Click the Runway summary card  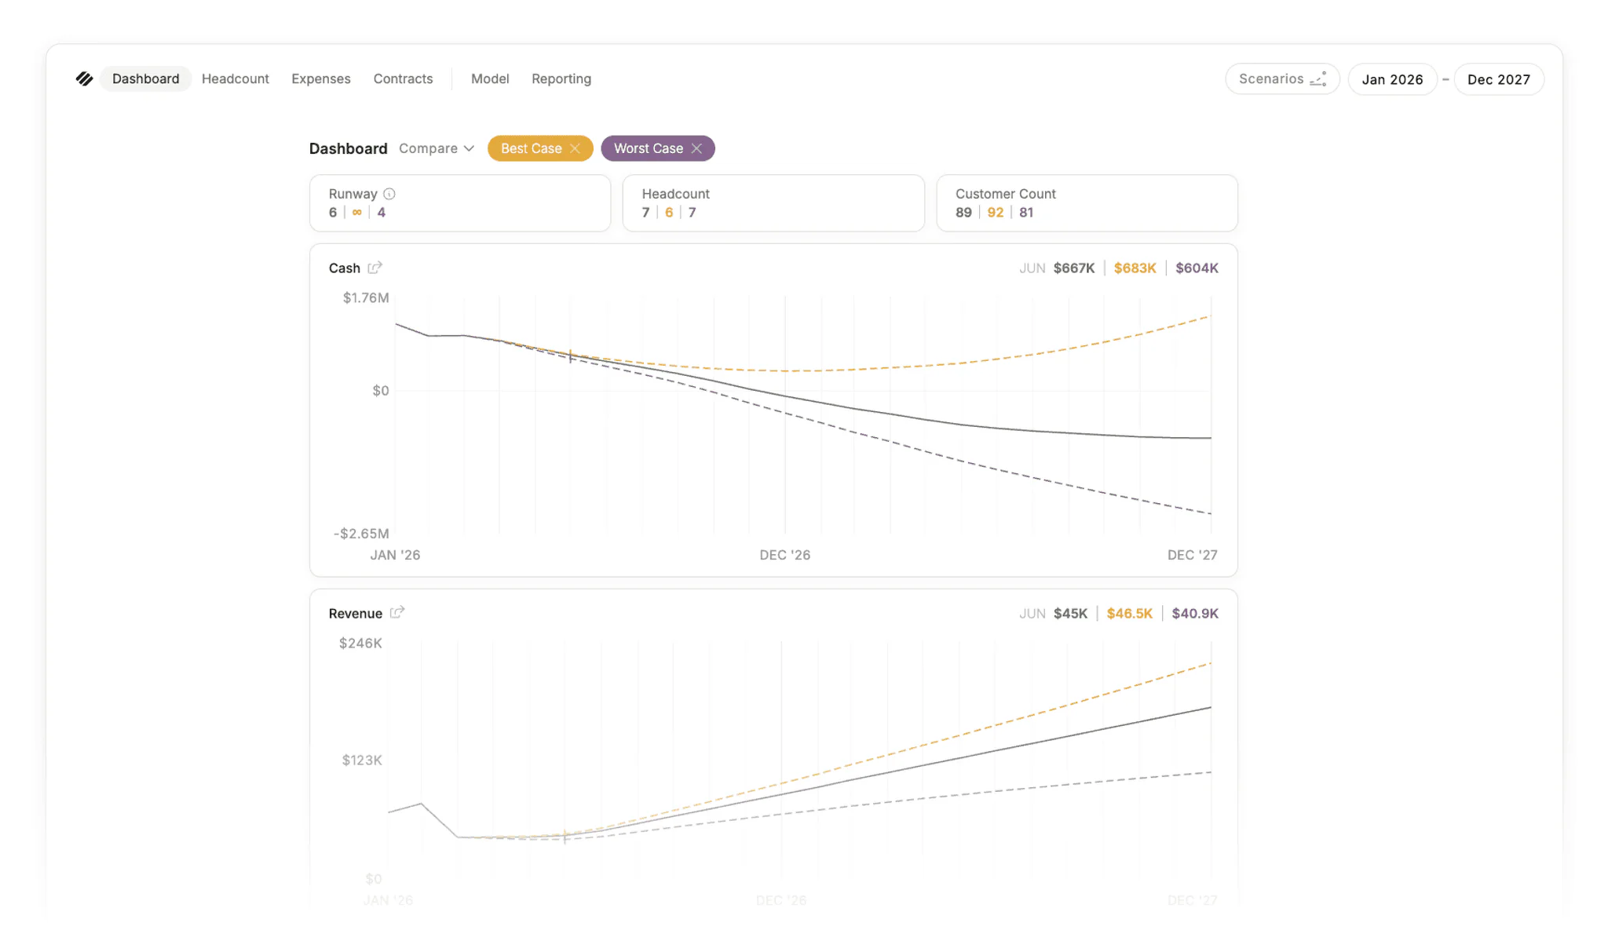click(x=460, y=203)
